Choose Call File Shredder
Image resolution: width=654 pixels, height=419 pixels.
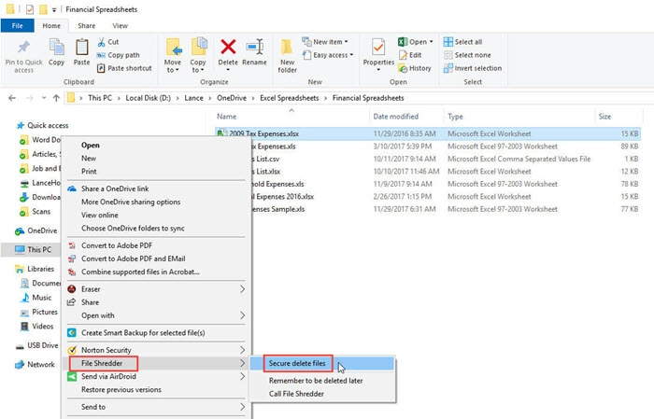pyautogui.click(x=296, y=394)
